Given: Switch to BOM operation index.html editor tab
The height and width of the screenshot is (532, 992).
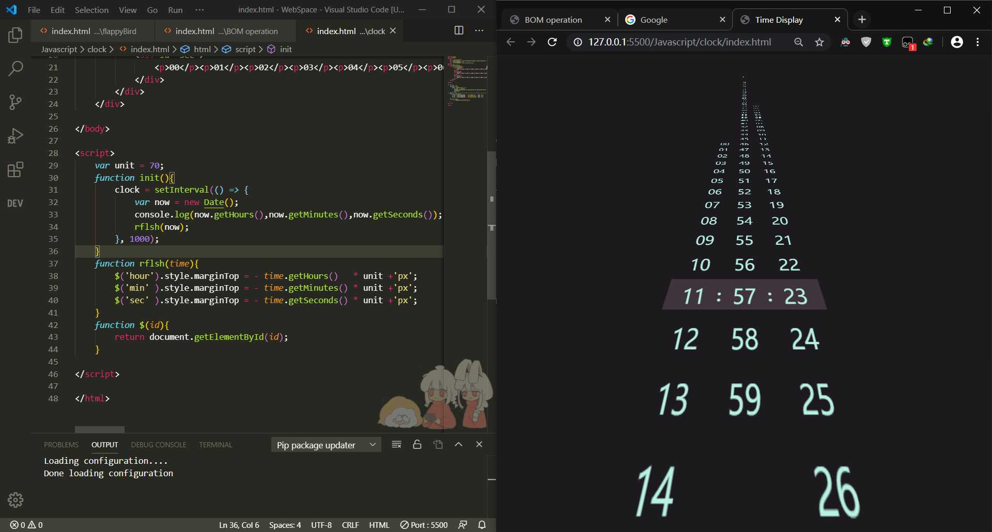Looking at the screenshot, I should click(x=226, y=31).
